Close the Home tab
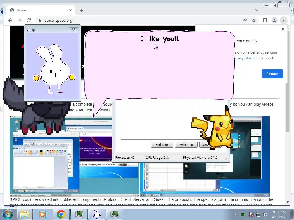 (x=71, y=10)
